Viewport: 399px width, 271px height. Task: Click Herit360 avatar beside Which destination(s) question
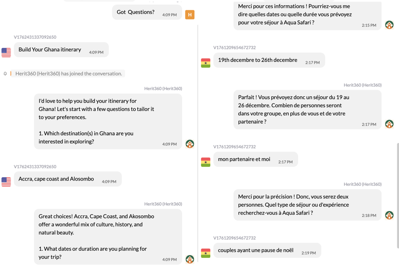click(x=190, y=144)
